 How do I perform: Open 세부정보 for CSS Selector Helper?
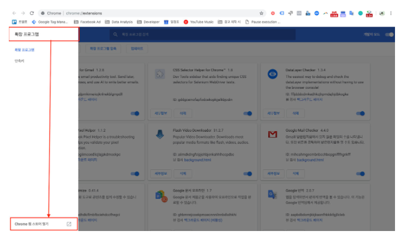point(161,114)
